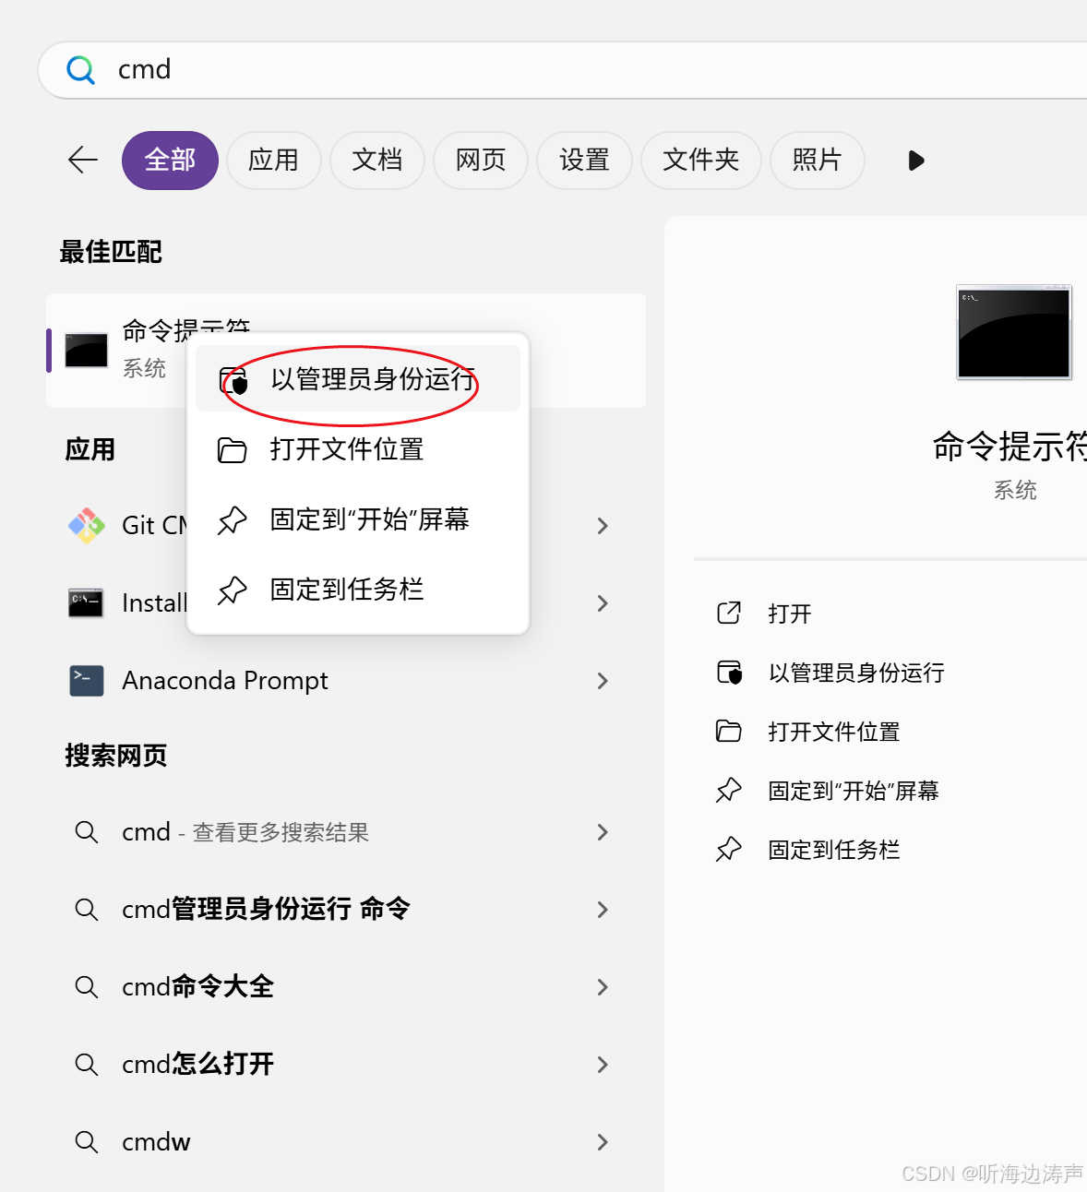Expand chevron for cmd命令大全

[603, 987]
